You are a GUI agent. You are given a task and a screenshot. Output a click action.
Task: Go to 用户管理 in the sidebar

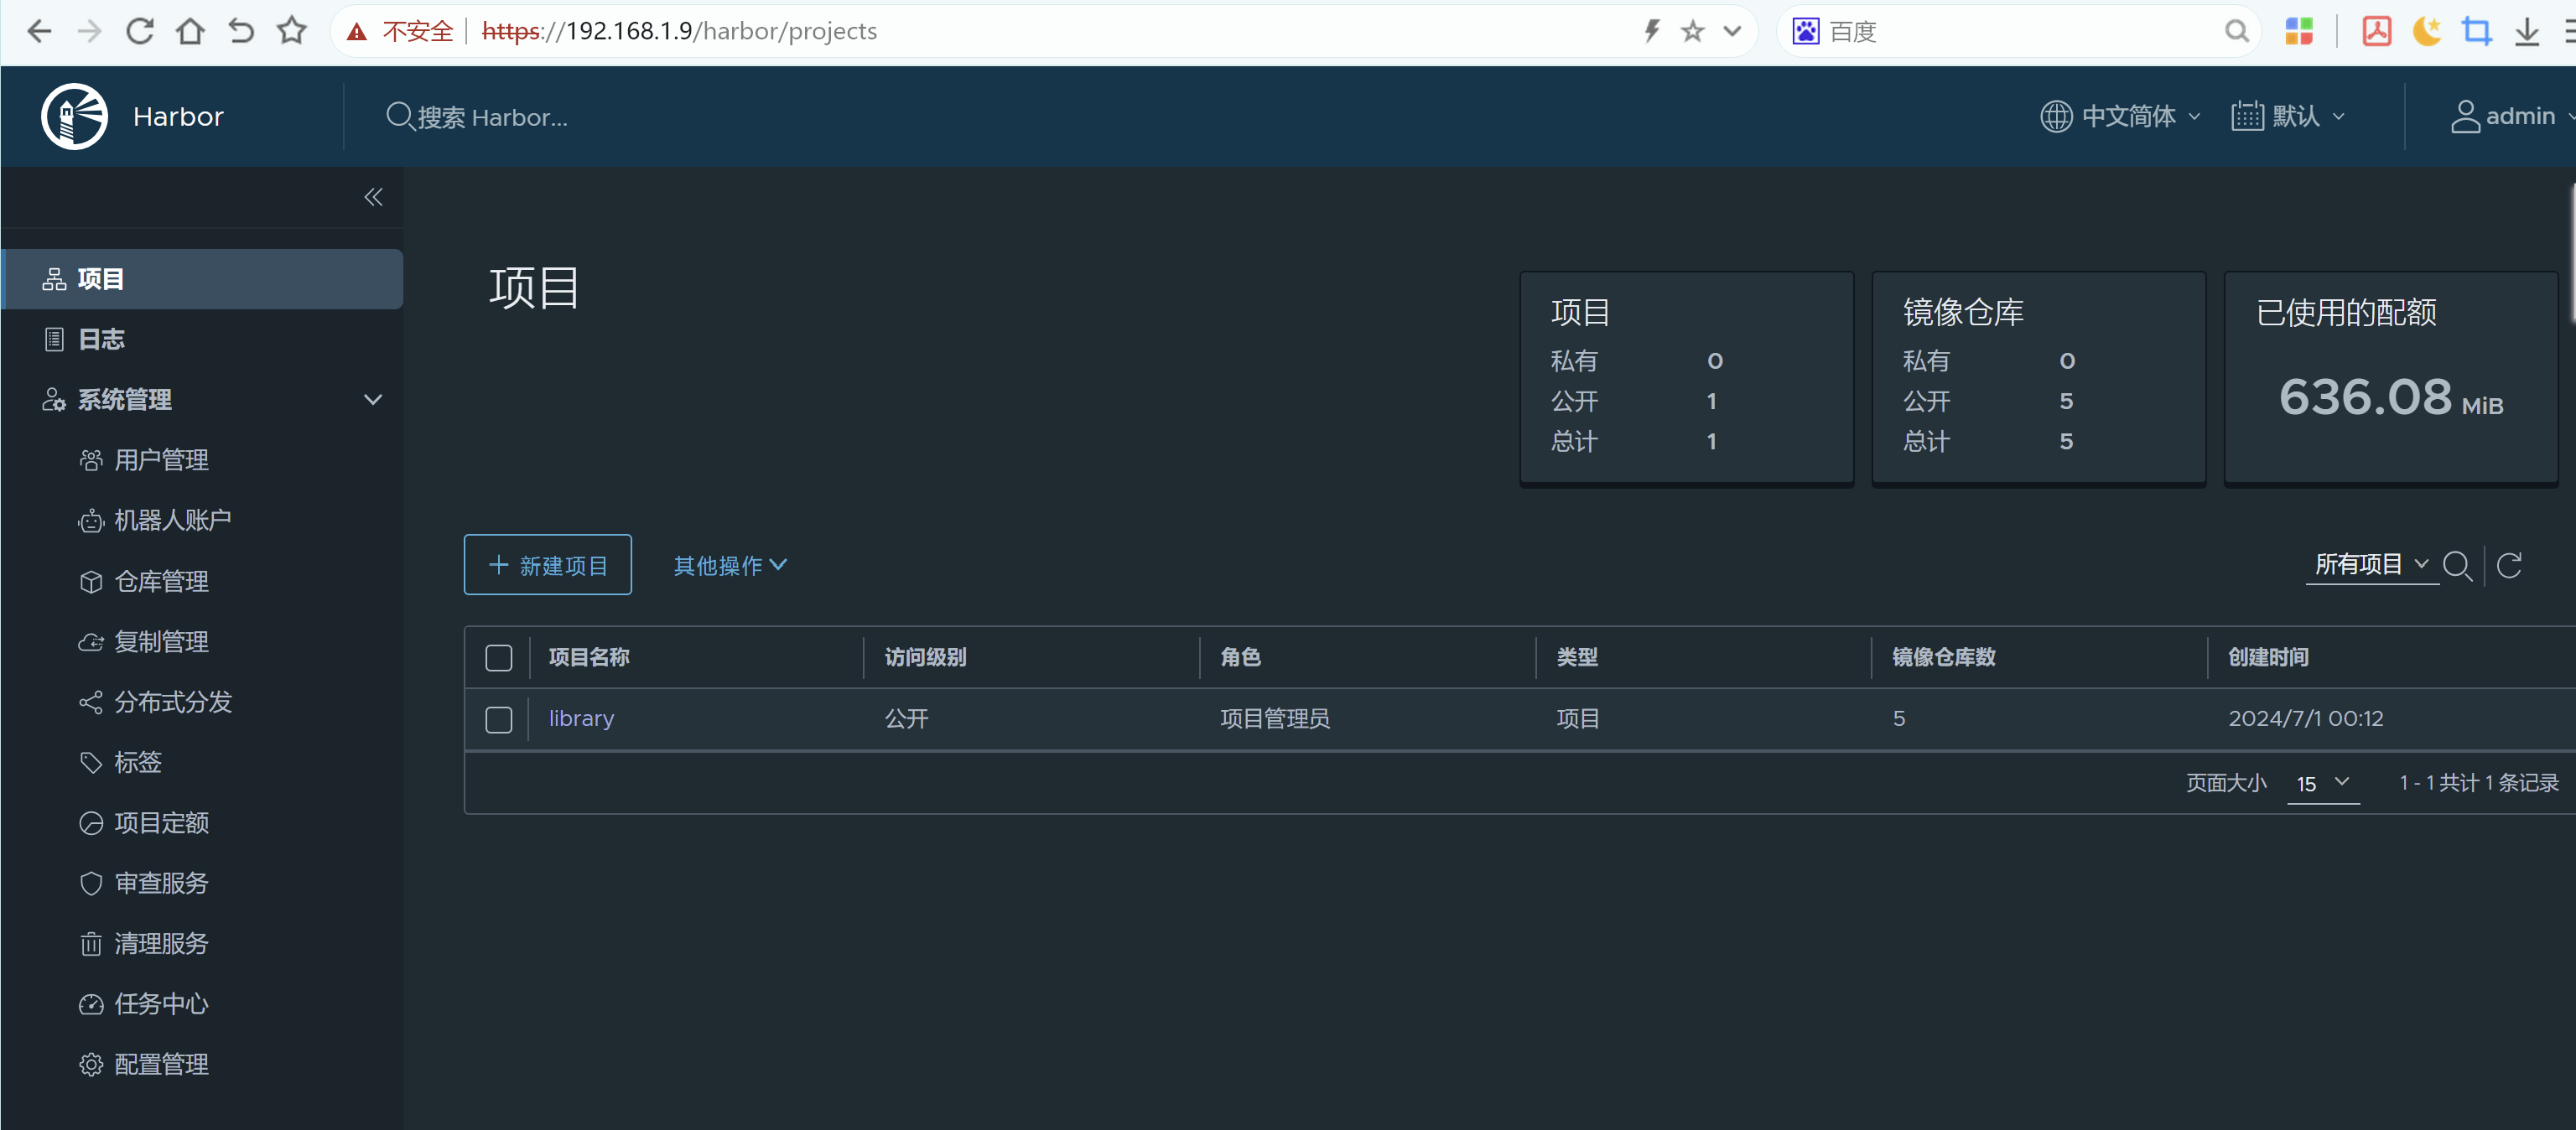click(x=161, y=460)
